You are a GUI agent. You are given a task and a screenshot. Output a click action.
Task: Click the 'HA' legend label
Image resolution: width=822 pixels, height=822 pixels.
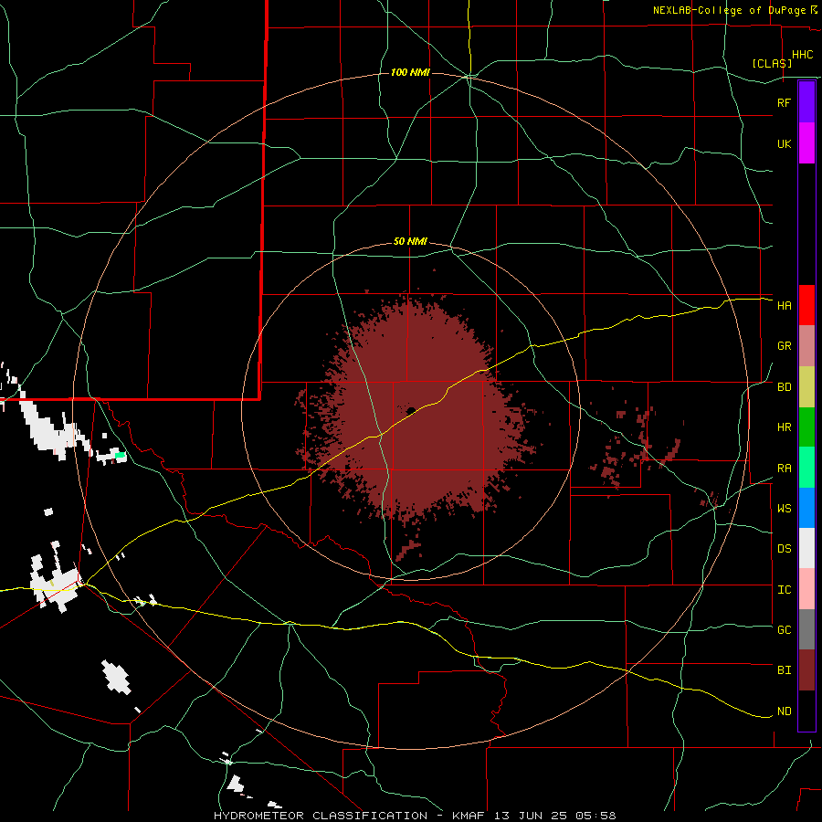784,306
